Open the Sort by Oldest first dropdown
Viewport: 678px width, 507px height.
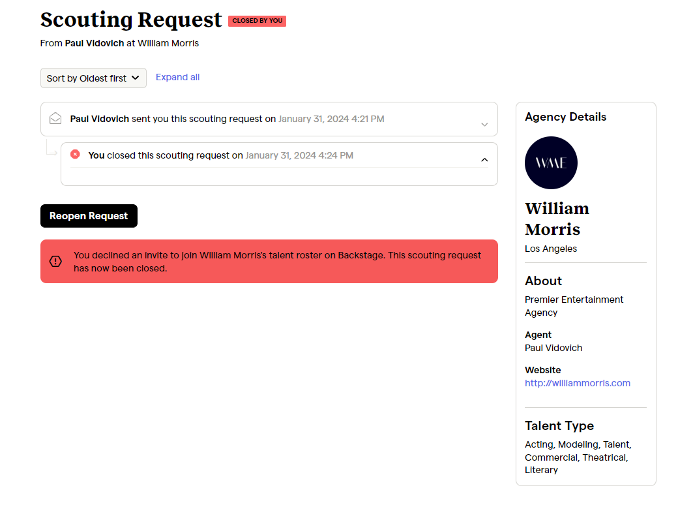point(93,78)
